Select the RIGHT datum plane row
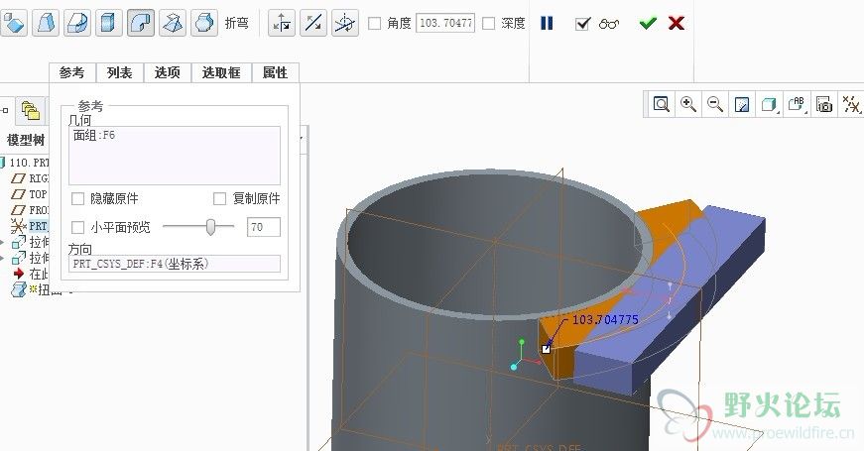The height and width of the screenshot is (451, 864). pos(31,178)
